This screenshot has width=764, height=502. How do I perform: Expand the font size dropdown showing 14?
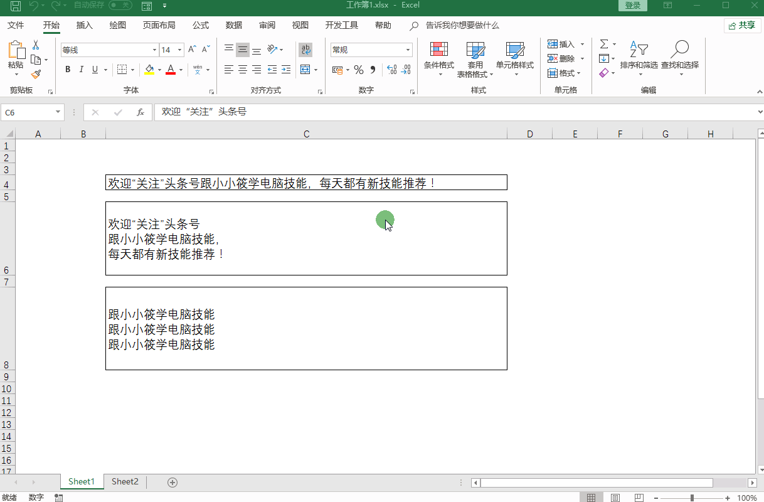coord(180,50)
